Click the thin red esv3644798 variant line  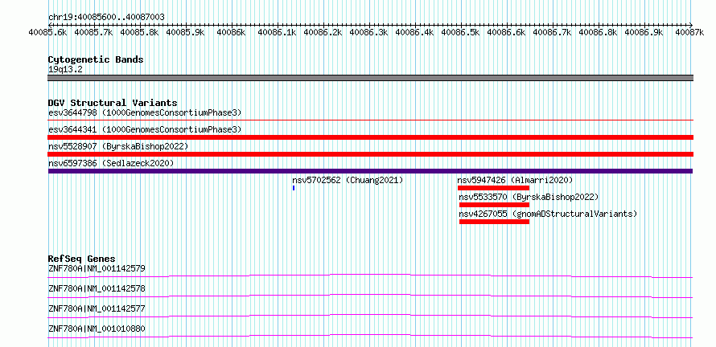(x=370, y=120)
